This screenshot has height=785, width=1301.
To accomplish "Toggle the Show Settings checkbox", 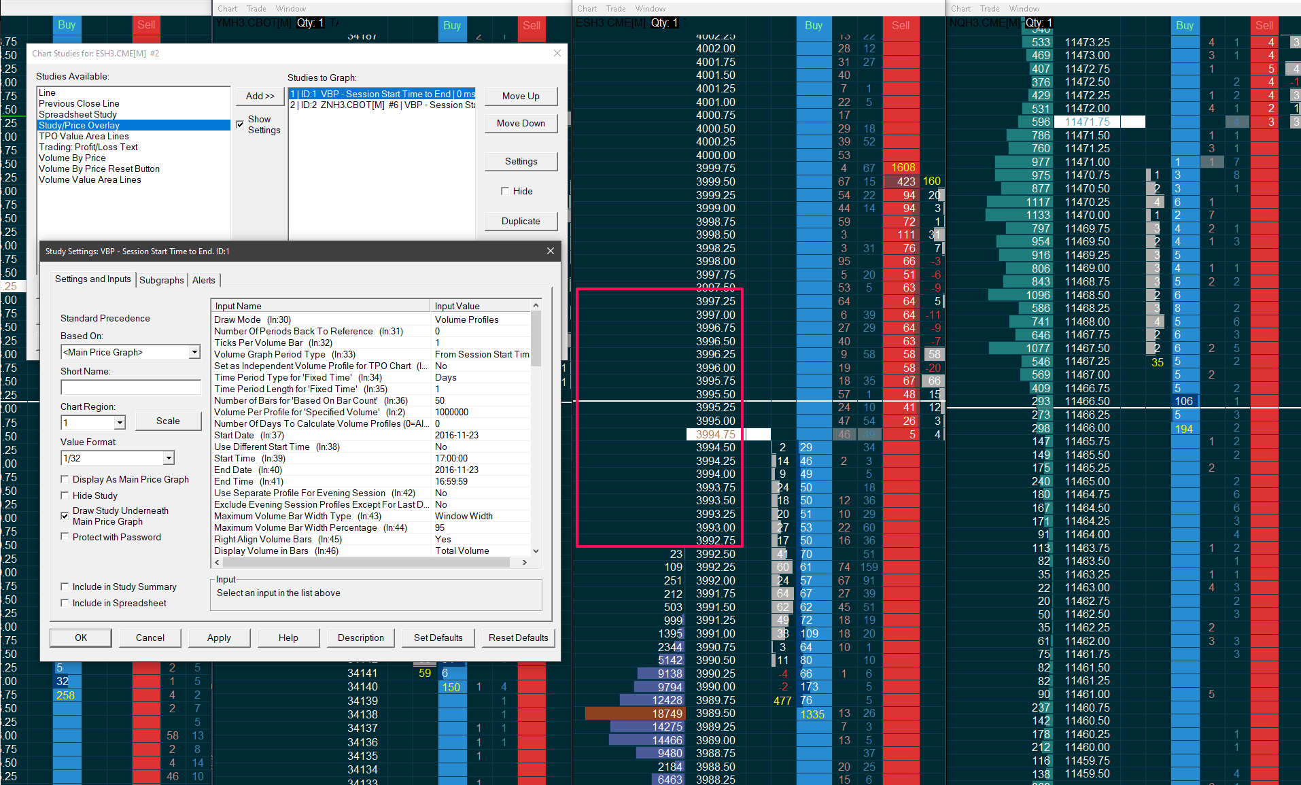I will pos(240,124).
